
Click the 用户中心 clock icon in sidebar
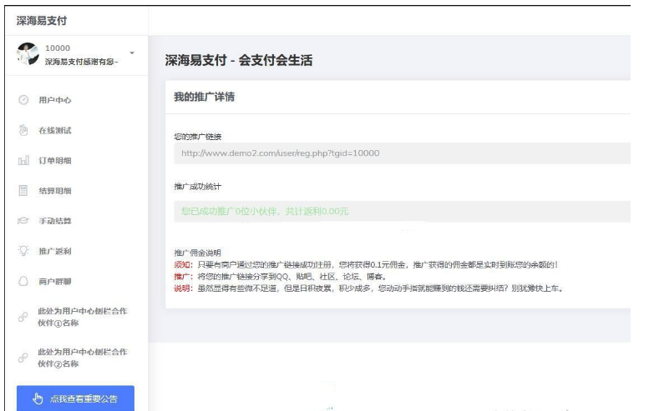click(x=24, y=101)
